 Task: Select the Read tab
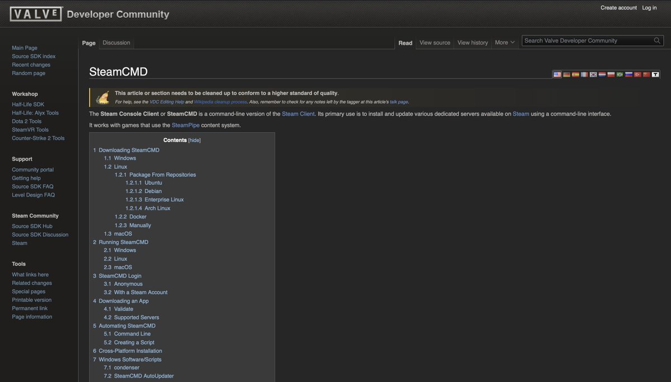coord(405,43)
